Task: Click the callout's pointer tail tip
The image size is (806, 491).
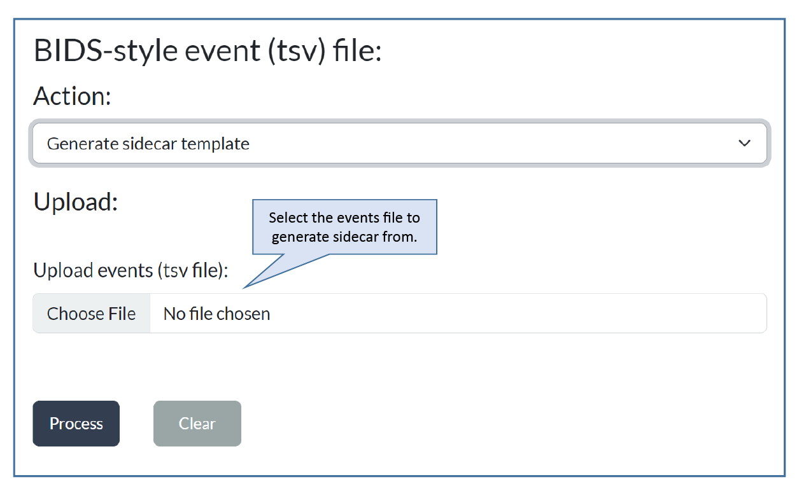Action: click(245, 287)
